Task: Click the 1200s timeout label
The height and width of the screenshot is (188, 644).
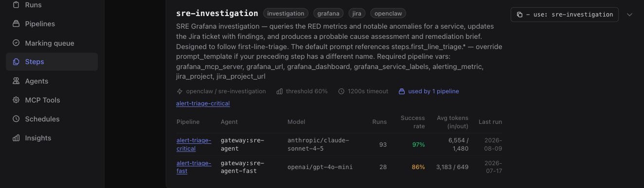Action: (368, 91)
